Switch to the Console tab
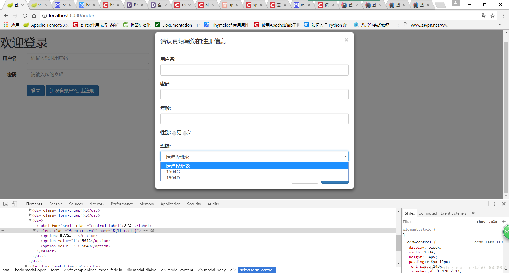Screen dimensions: 509x273 55,204
